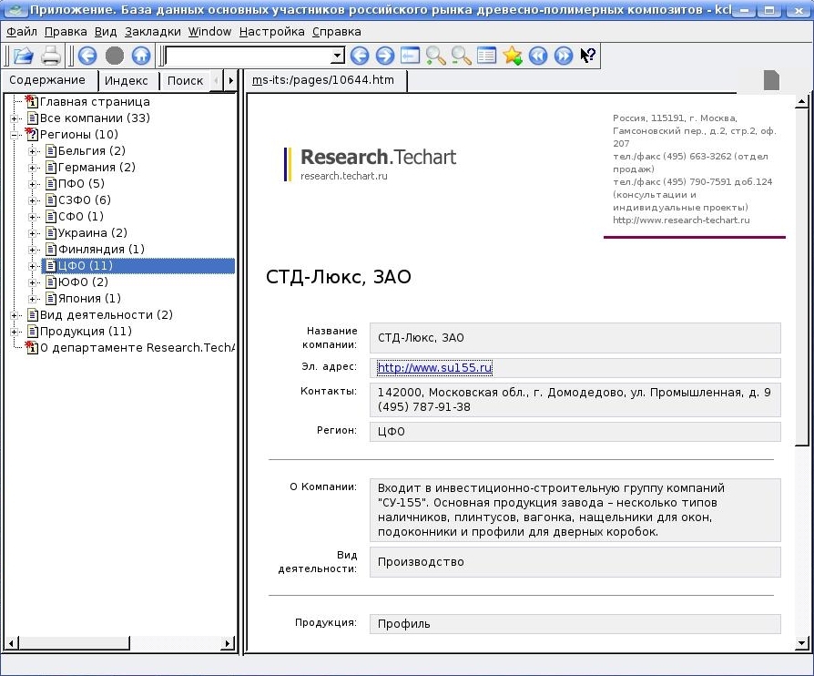The height and width of the screenshot is (676, 814).
Task: Click the What's This help cursor icon
Action: pos(587,56)
